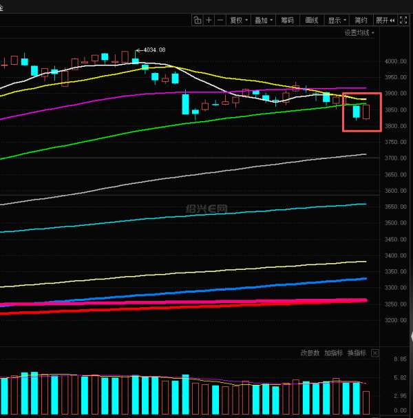The height and width of the screenshot is (418, 413).
Task: Click the lock icon in chart toolbar
Action: (x=197, y=20)
